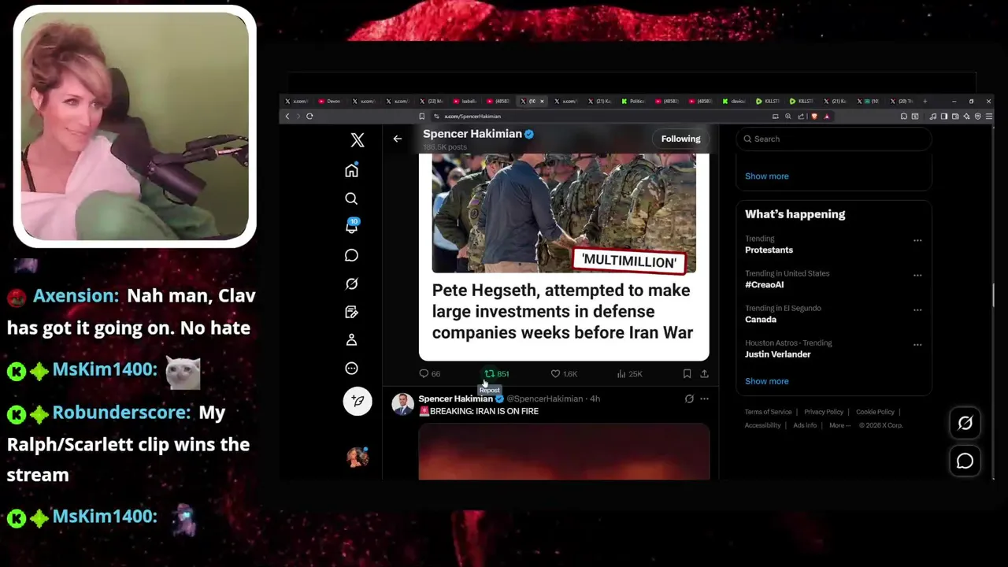Click @SpencerHakimian handle on second post
The image size is (1008, 567).
tap(544, 398)
